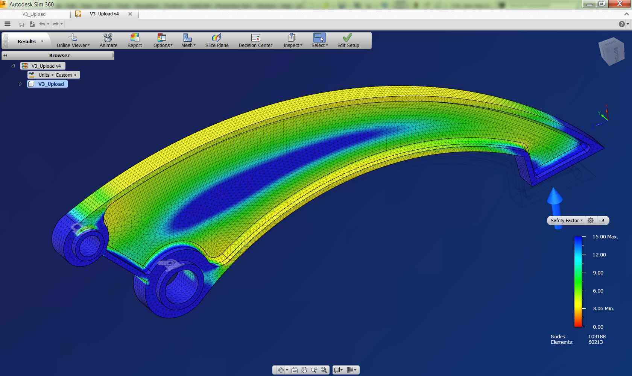The width and height of the screenshot is (632, 376).
Task: Open the Options toolbar menu
Action: pyautogui.click(x=163, y=41)
